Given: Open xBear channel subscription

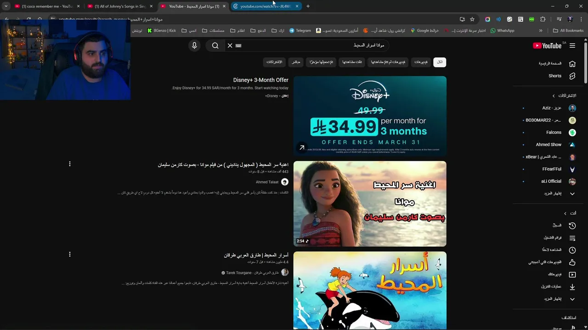Looking at the screenshot, I should click(550, 157).
